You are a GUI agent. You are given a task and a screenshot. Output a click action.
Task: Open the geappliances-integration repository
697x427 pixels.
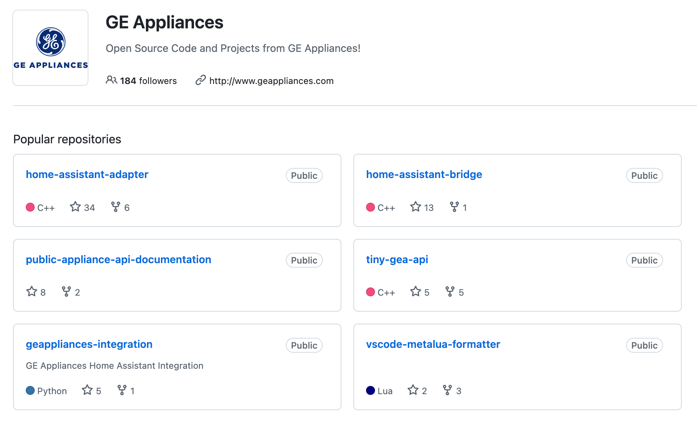point(89,344)
